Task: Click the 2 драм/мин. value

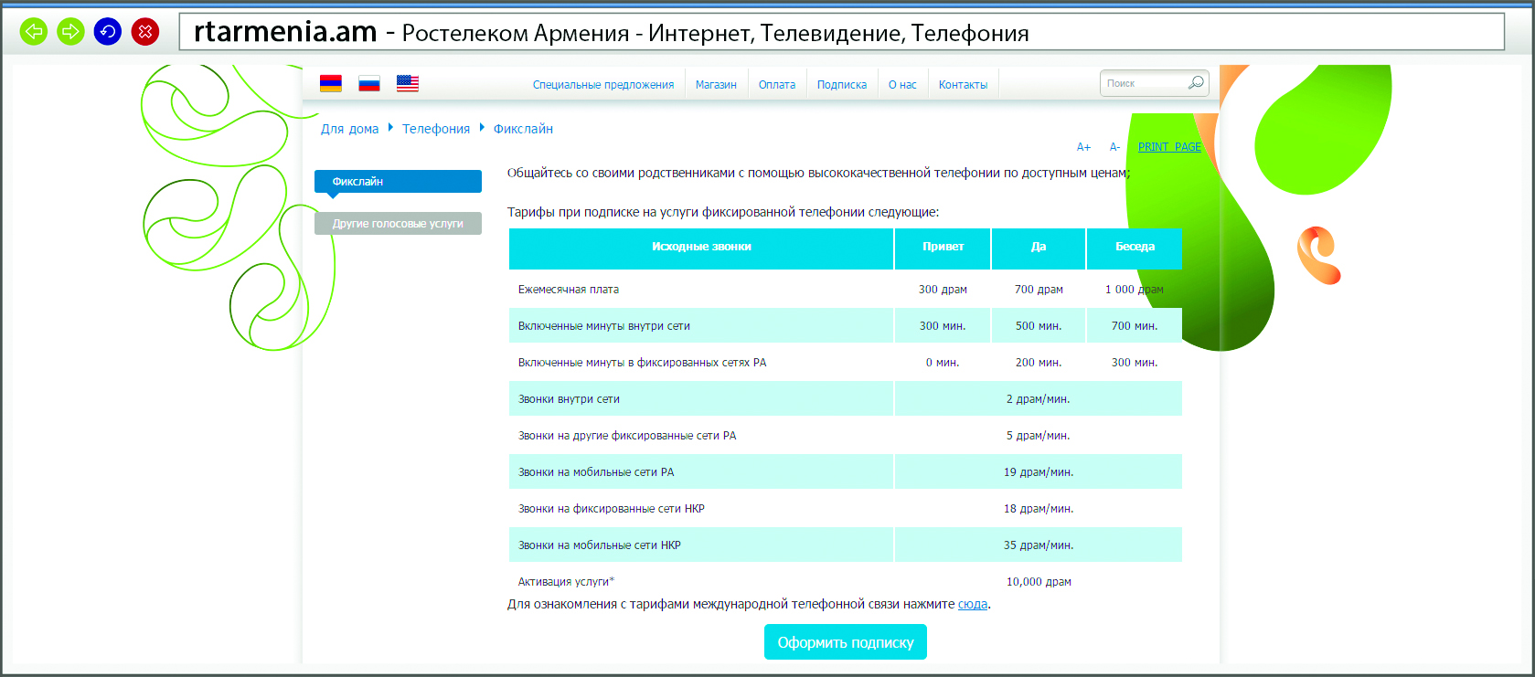Action: pyautogui.click(x=1039, y=399)
